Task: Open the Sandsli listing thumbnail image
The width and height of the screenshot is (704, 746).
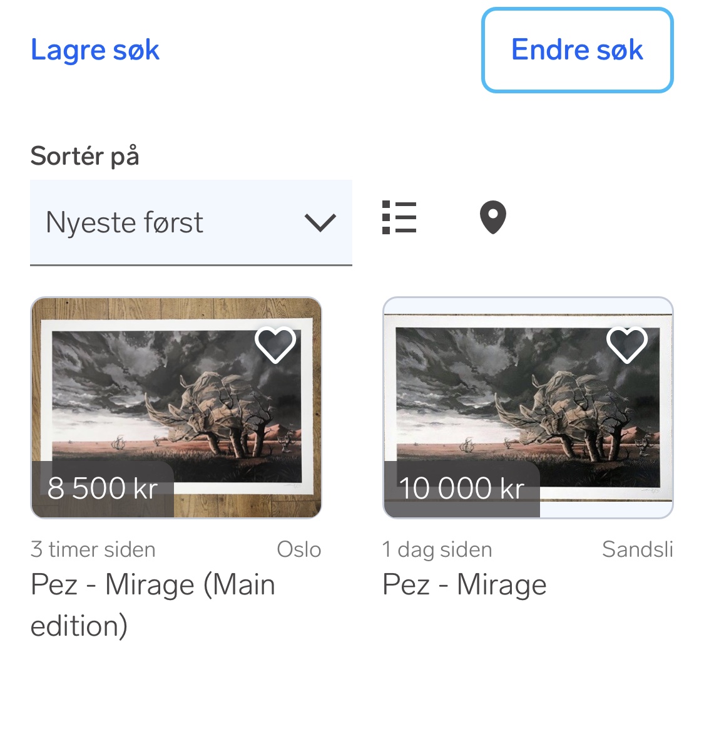Action: pos(528,407)
